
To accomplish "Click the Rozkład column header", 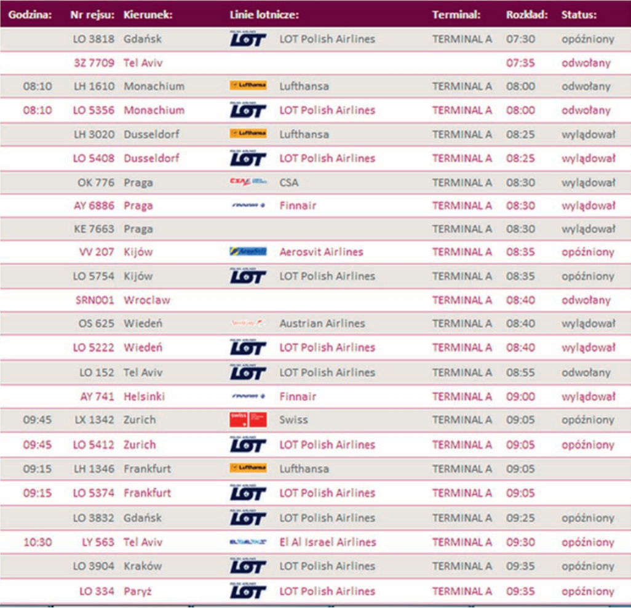I will click(x=526, y=15).
